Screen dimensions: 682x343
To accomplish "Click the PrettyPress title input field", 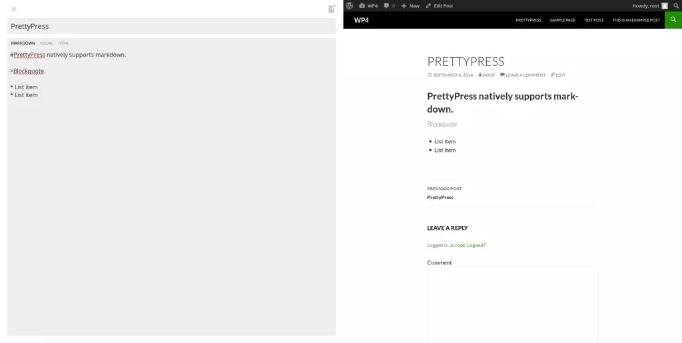I will click(171, 26).
